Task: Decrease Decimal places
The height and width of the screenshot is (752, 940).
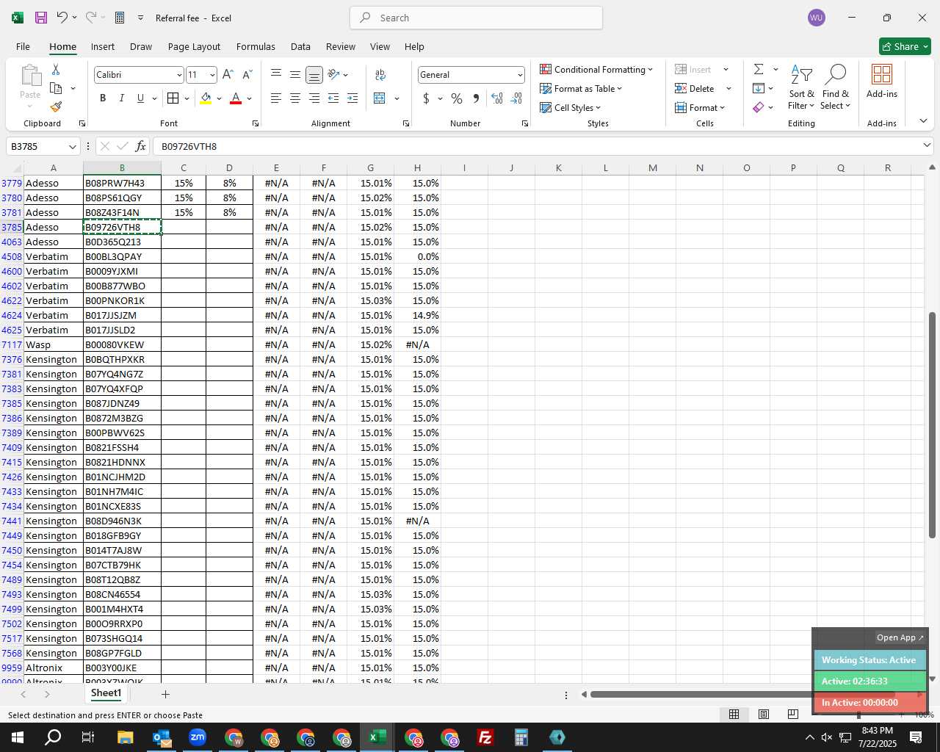Action: click(x=516, y=98)
